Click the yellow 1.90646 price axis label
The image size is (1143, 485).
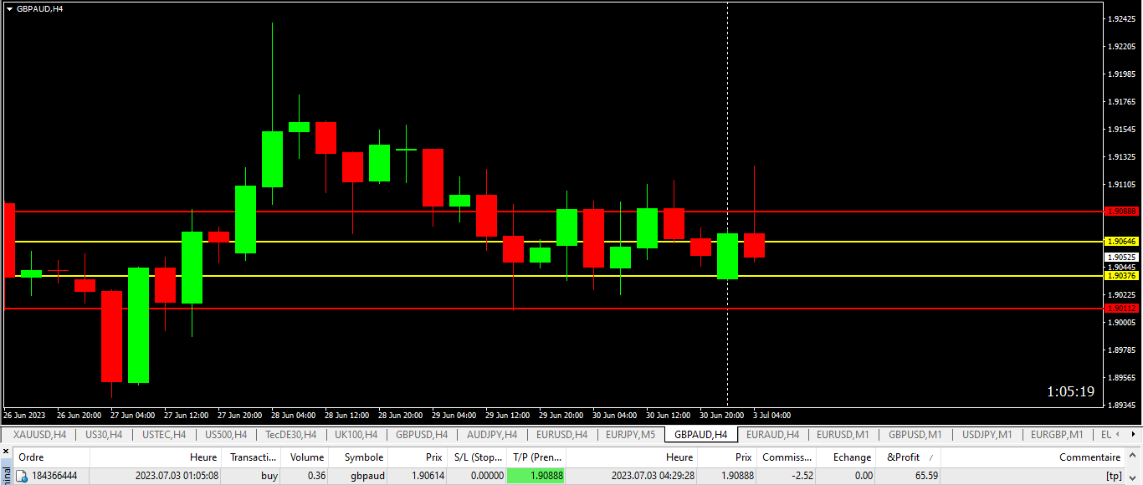(x=1121, y=241)
